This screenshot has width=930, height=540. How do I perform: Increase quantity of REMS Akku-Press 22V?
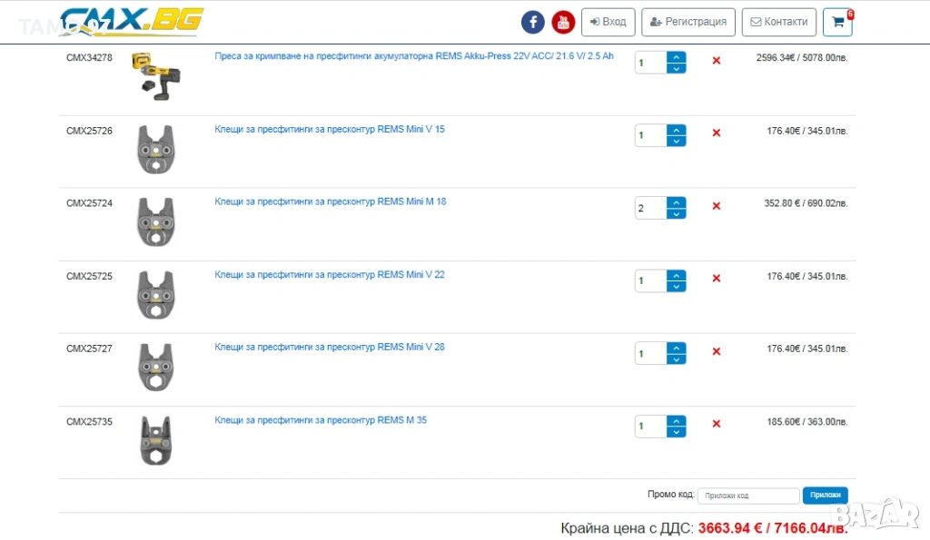click(677, 57)
